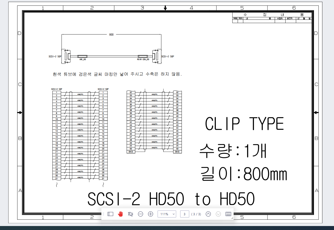The width and height of the screenshot is (334, 230).
Task: Activate the text selection cursor tool
Action: tap(130, 214)
